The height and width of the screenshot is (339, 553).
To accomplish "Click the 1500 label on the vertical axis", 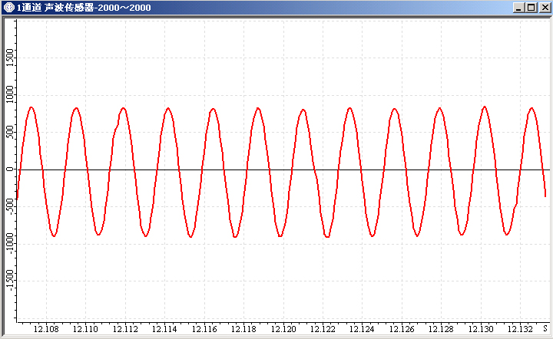I will click(x=9, y=58).
